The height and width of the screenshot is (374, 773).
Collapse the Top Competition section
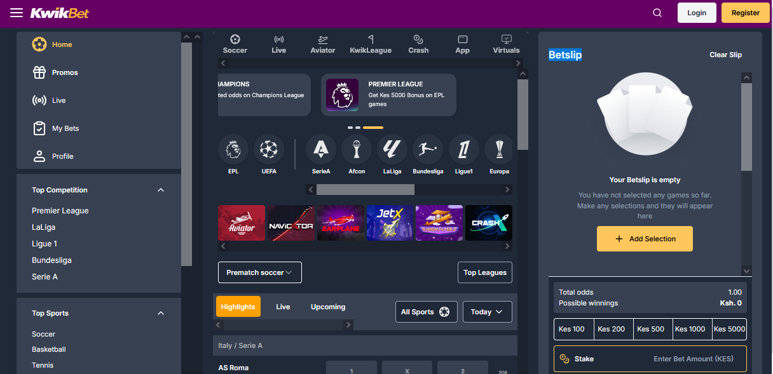161,189
